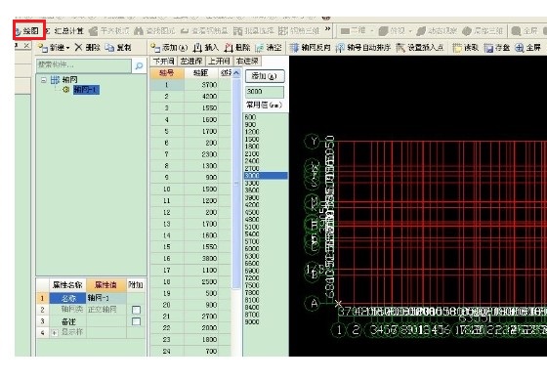Click 轴号自动排序 in the toolbar
This screenshot has height=381, width=547.
[362, 48]
